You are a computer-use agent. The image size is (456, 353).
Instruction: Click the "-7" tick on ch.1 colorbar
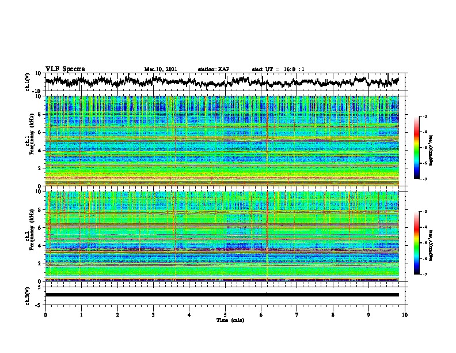click(x=424, y=179)
